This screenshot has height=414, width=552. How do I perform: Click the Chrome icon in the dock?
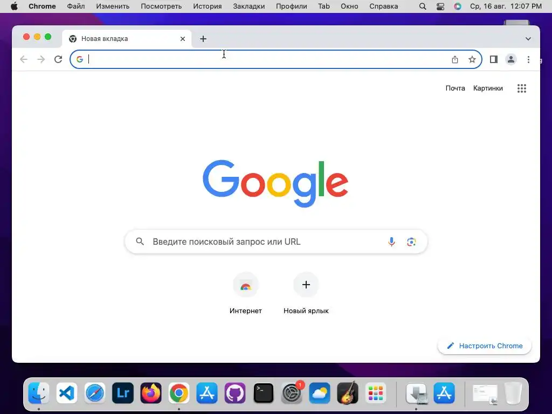point(179,393)
